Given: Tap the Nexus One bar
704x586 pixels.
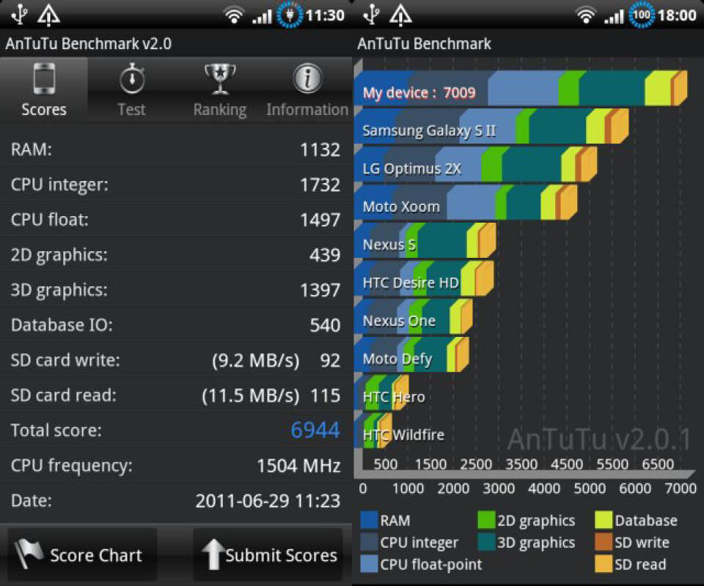Looking at the screenshot, I should (x=413, y=316).
